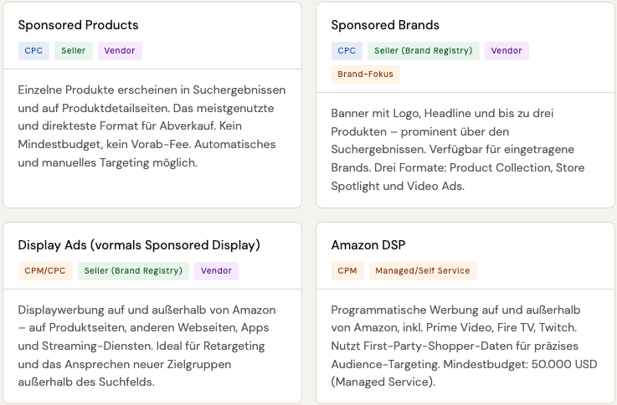This screenshot has width=617, height=405.
Task: Select Seller tag in Sponsored Products card
Action: 74,51
